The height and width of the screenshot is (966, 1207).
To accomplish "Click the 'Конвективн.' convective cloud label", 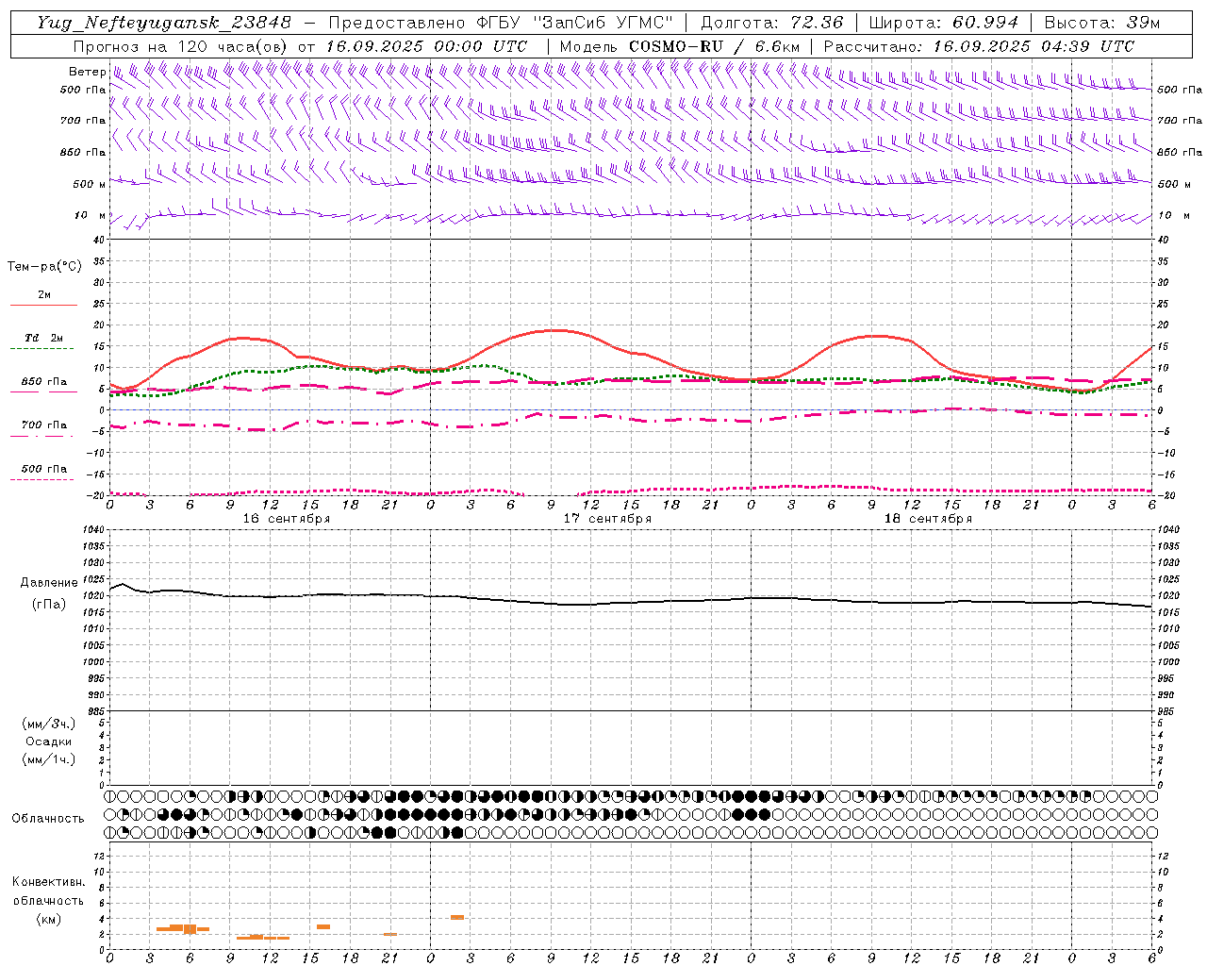I will click(48, 882).
